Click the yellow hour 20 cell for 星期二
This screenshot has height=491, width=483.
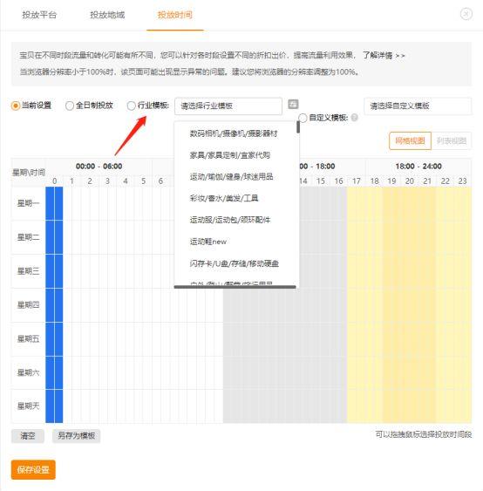410,237
